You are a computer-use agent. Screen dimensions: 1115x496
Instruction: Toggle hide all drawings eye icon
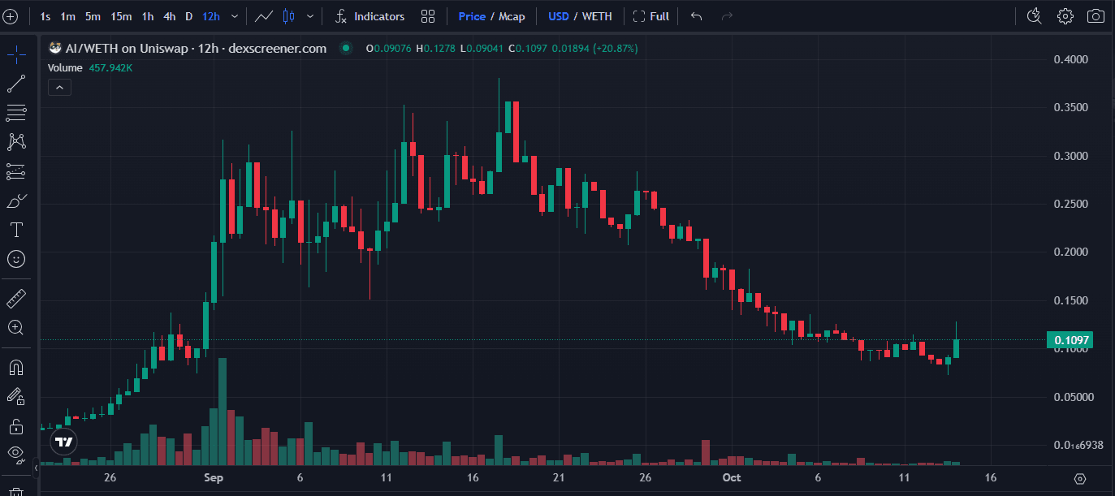click(16, 454)
